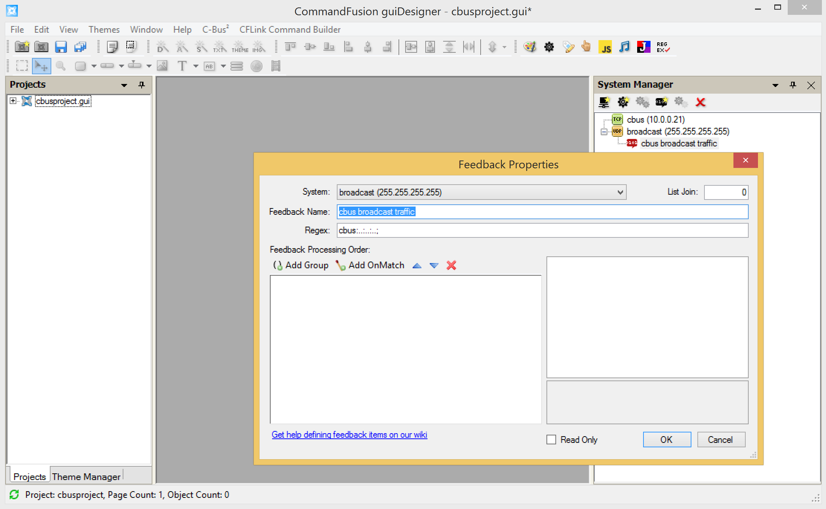The image size is (826, 509).
Task: Switch to Theme Manager tab
Action: coord(86,477)
